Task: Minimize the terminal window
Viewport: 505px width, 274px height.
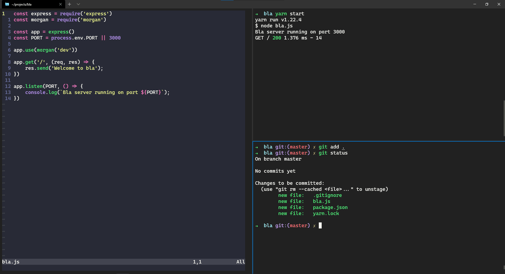Action: [x=475, y=4]
